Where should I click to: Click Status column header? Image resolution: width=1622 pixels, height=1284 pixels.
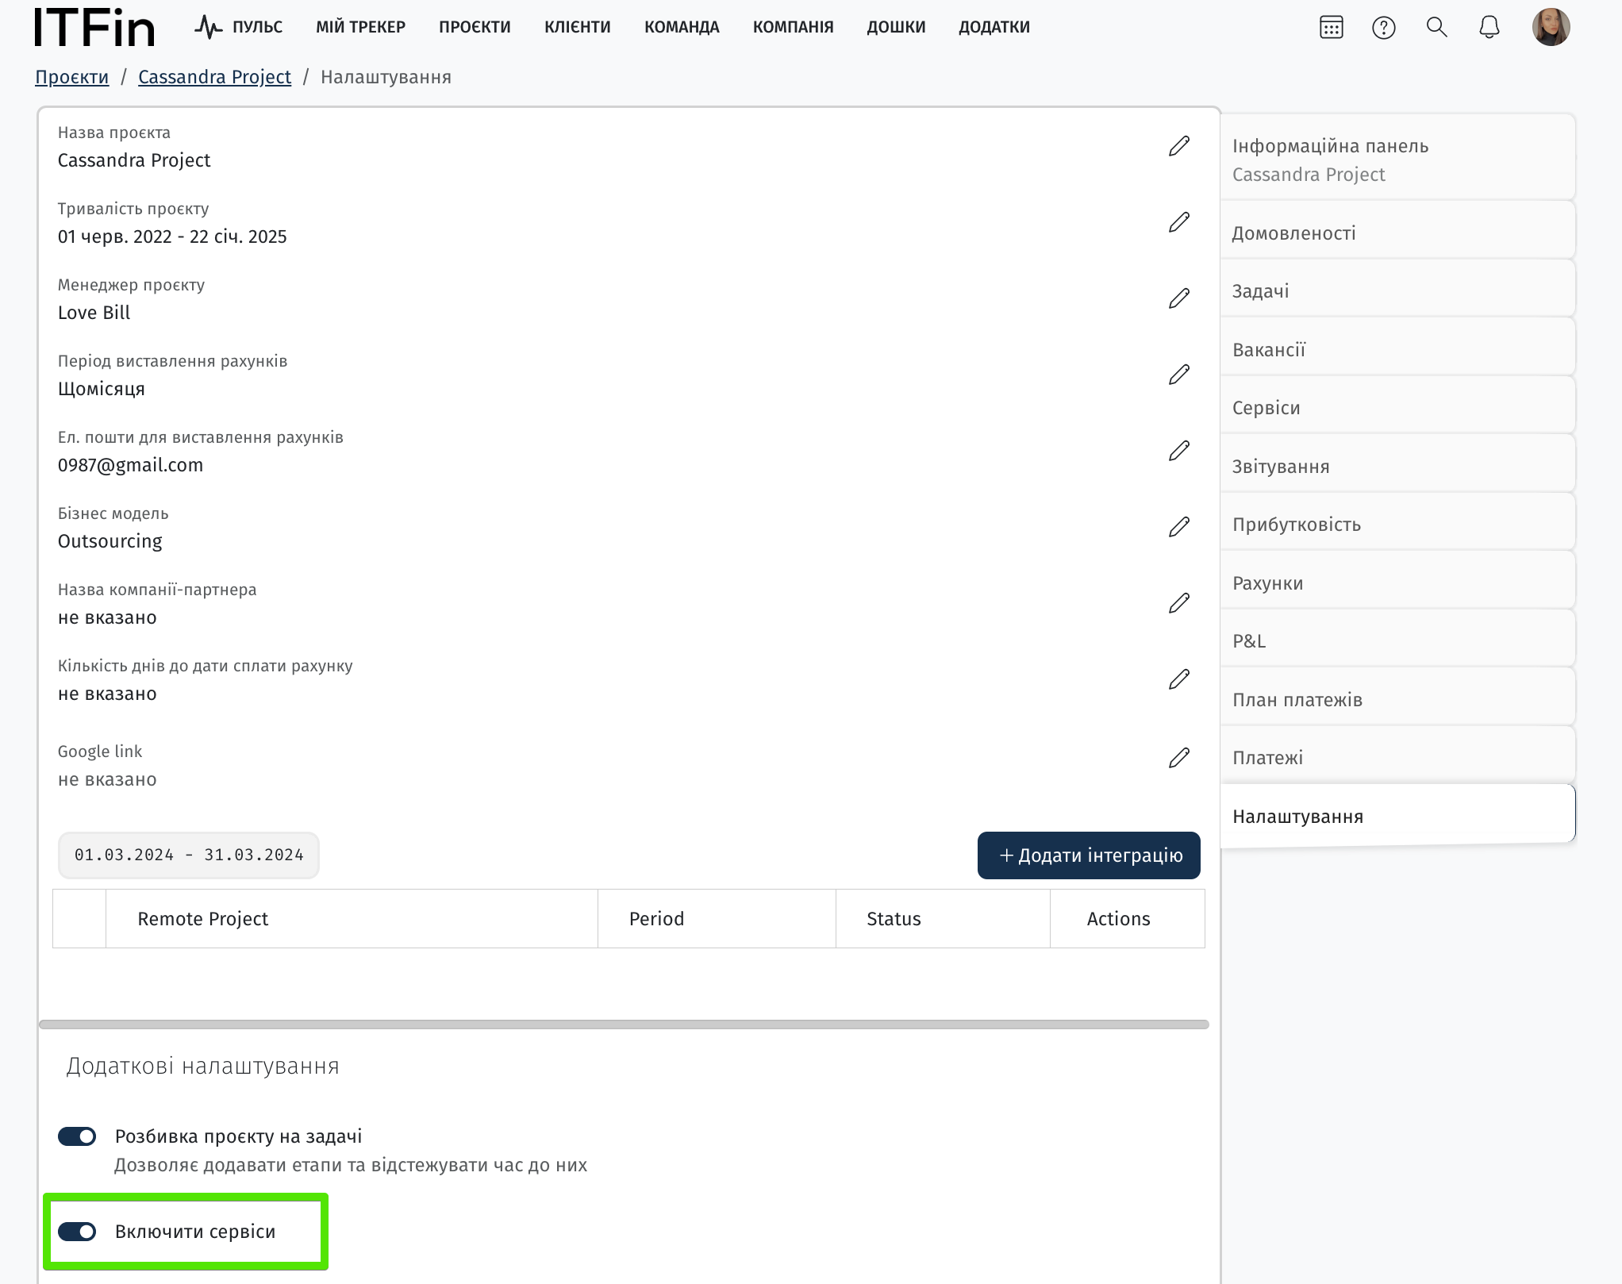(x=943, y=919)
